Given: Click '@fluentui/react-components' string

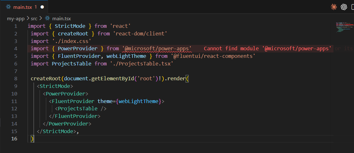Looking at the screenshot, I should (x=213, y=56).
